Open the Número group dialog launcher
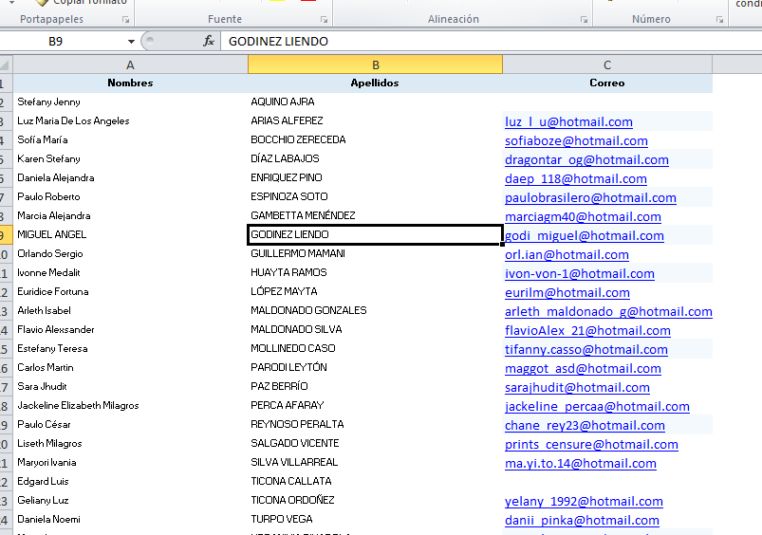 (x=719, y=20)
